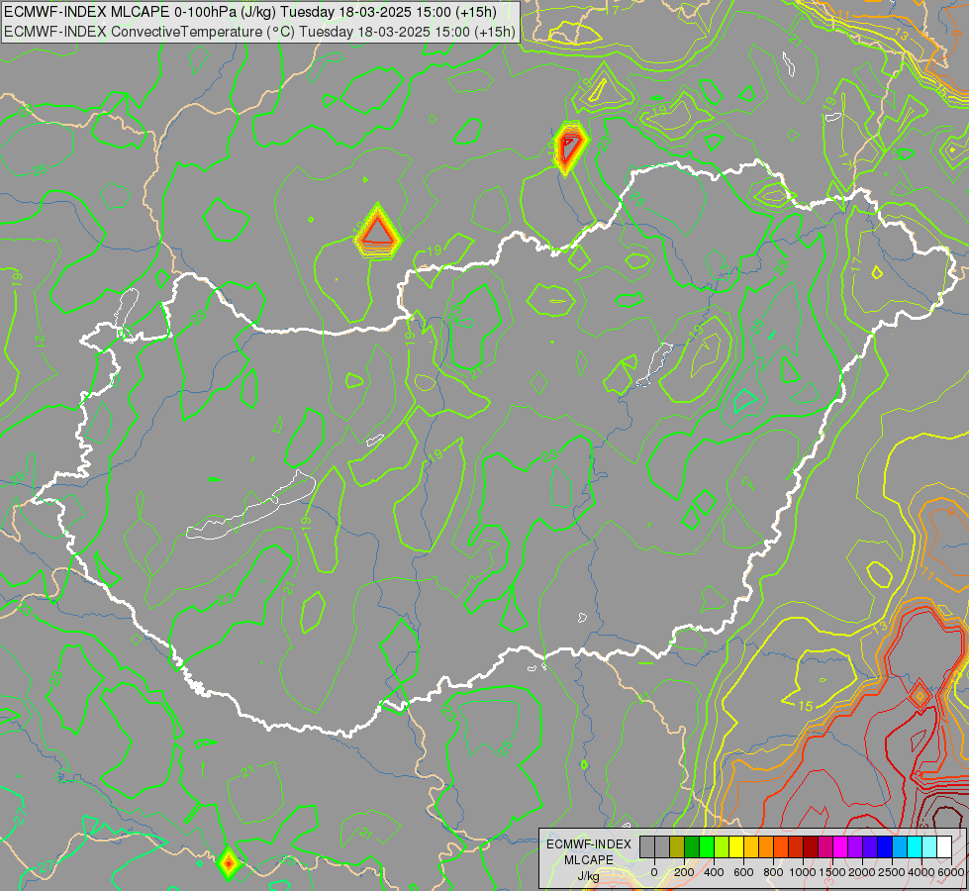Select the bright green legend swatch
The image size is (969, 891).
tap(707, 847)
